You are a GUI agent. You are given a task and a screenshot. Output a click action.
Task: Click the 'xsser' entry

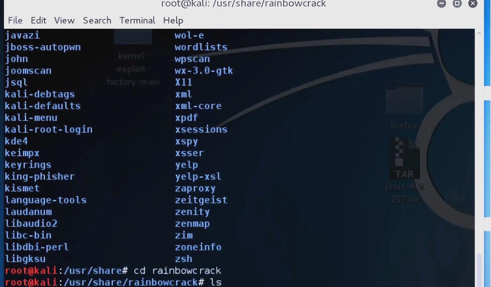point(190,153)
